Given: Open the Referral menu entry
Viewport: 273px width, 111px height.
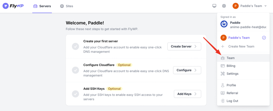Looking at the screenshot, I should pos(243,93).
